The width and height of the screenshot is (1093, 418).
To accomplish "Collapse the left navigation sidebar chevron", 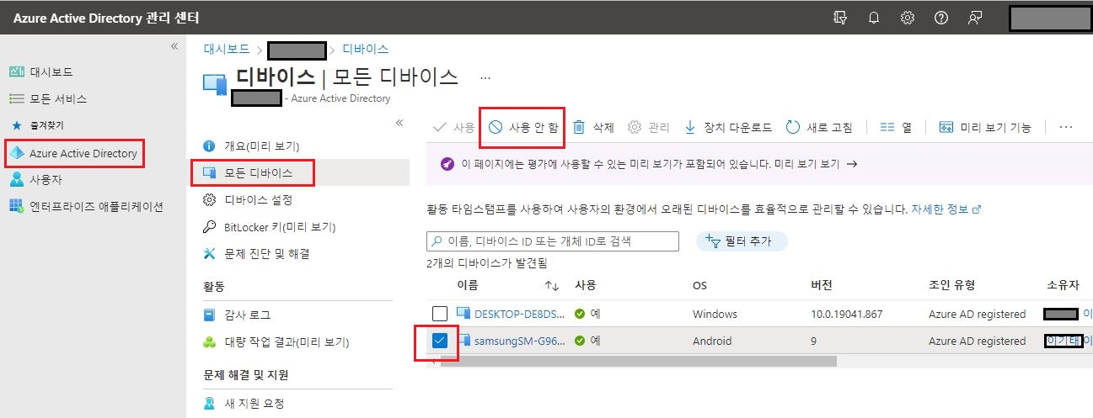I will [174, 46].
